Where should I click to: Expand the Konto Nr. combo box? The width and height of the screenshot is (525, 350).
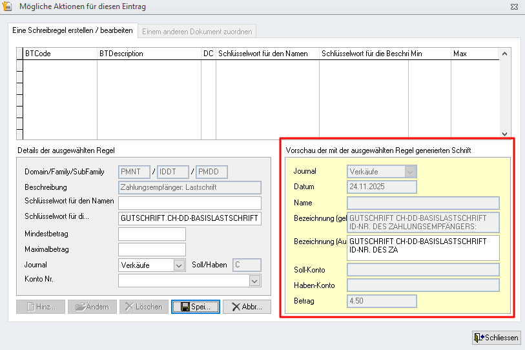[254, 280]
